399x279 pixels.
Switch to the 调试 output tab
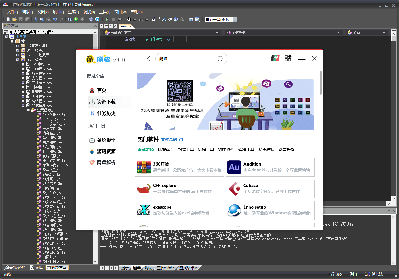(x=149, y=268)
